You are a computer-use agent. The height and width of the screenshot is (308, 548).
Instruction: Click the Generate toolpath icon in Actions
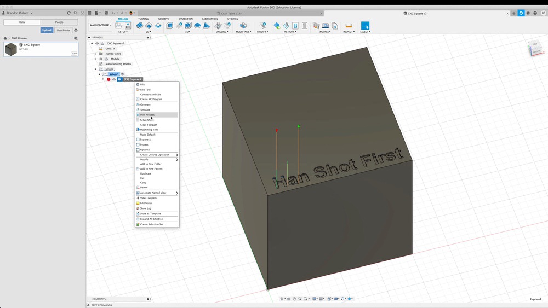(277, 26)
